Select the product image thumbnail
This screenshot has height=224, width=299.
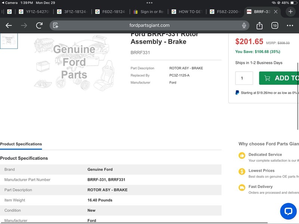click(x=9, y=41)
